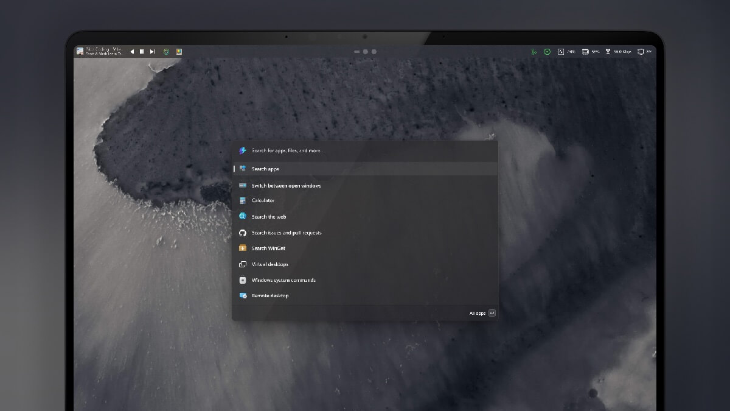Click the Remote desktop icon

[243, 296]
